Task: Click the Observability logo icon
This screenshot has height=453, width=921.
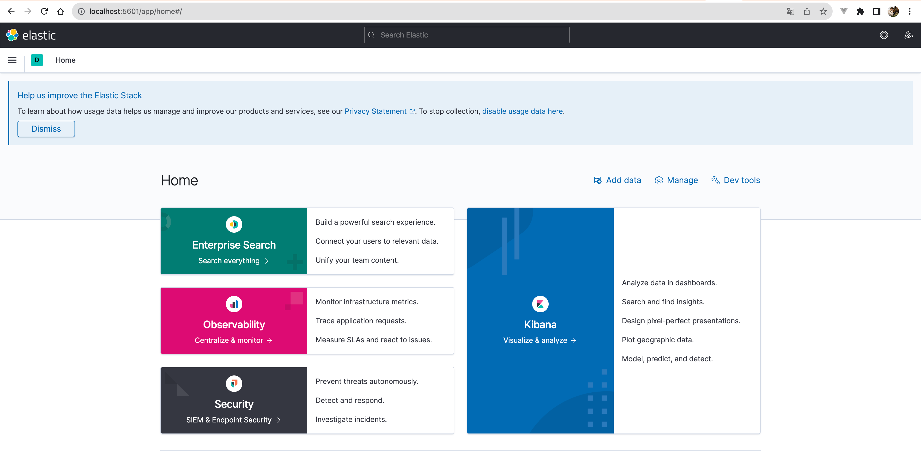Action: [234, 304]
